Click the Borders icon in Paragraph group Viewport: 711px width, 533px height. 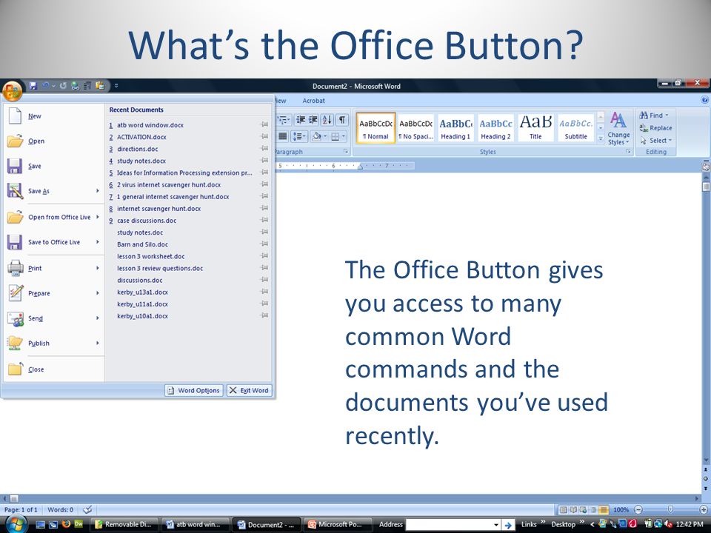coord(335,136)
